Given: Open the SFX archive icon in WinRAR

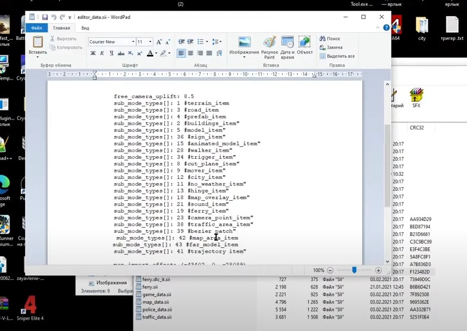Looking at the screenshot, I should (416, 97).
